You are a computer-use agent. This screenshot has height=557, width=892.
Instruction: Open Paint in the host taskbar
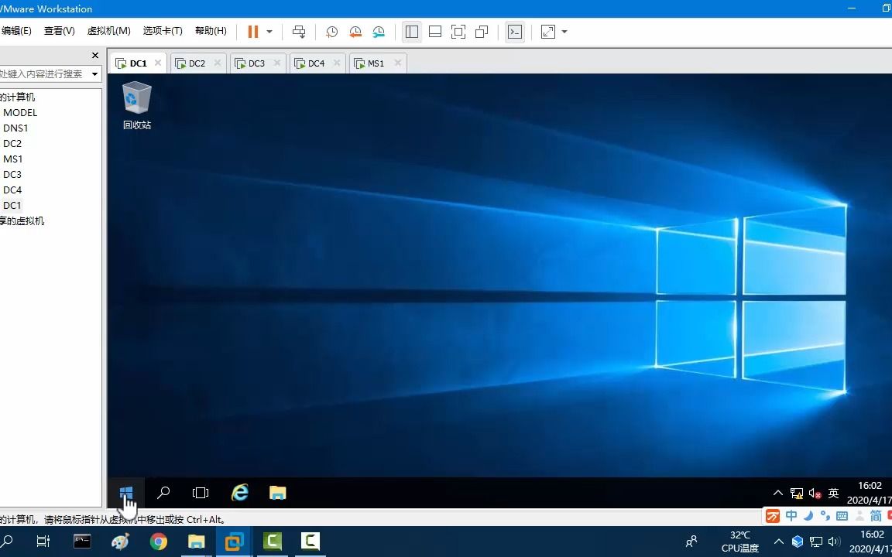click(x=121, y=542)
